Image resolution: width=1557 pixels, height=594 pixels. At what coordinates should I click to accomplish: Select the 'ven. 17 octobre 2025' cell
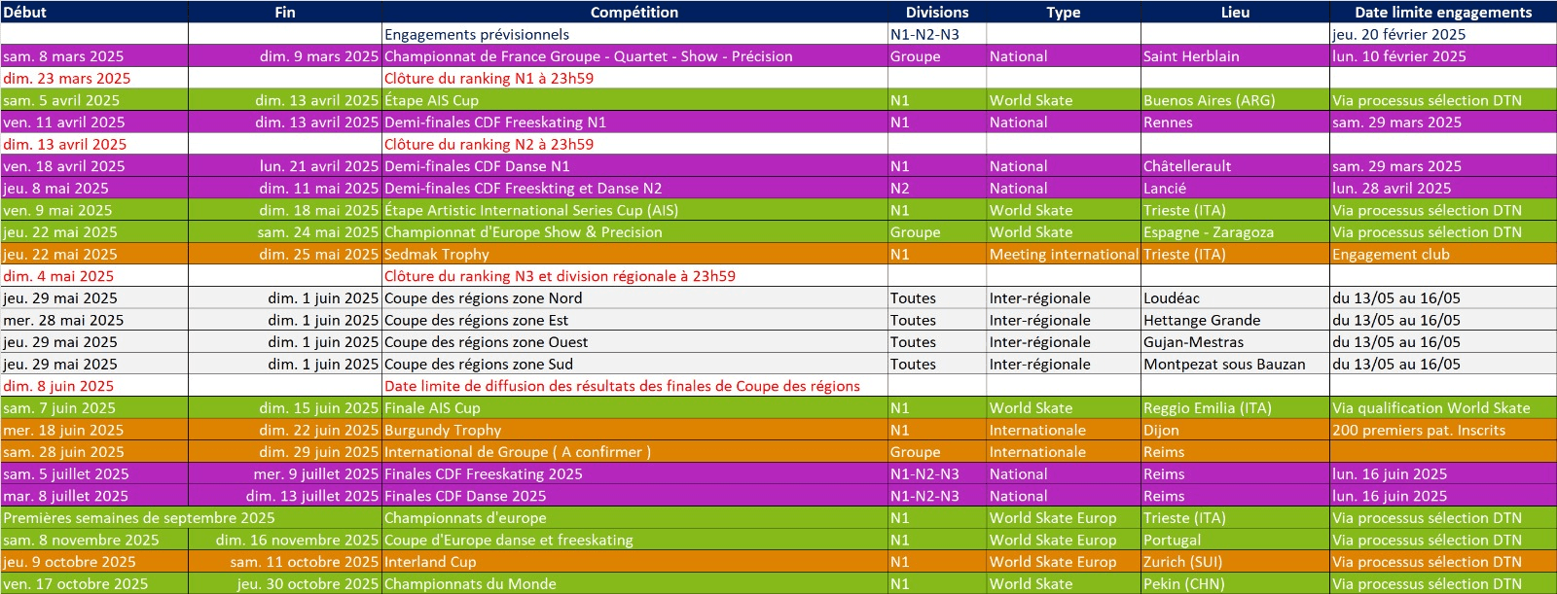coord(94,584)
